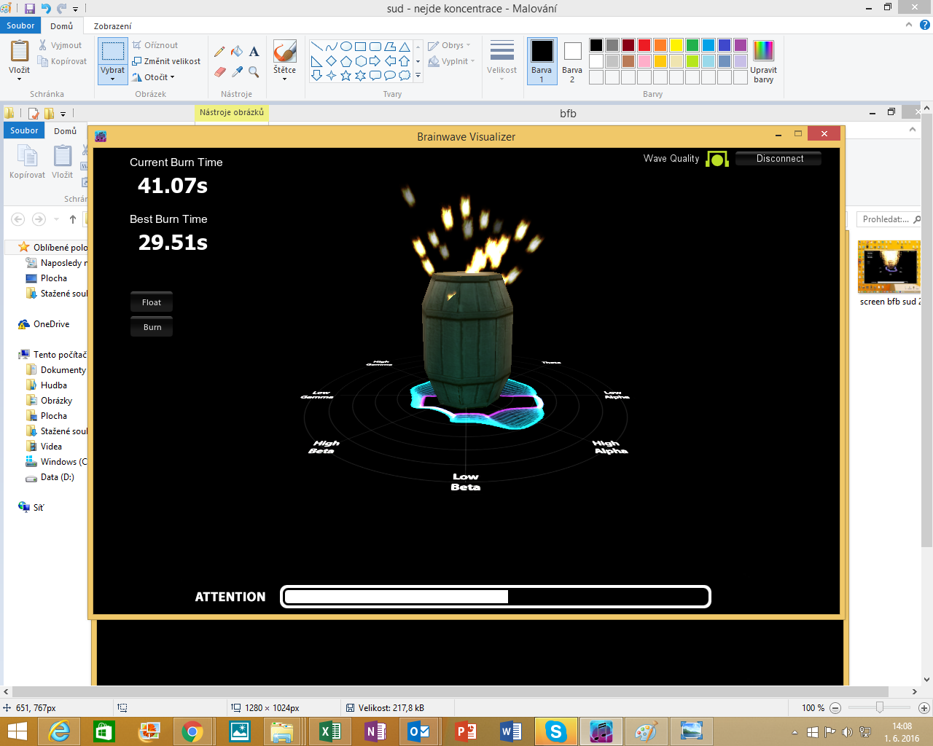Expand the shapes gallery more arrow
933x746 pixels.
(x=418, y=75)
